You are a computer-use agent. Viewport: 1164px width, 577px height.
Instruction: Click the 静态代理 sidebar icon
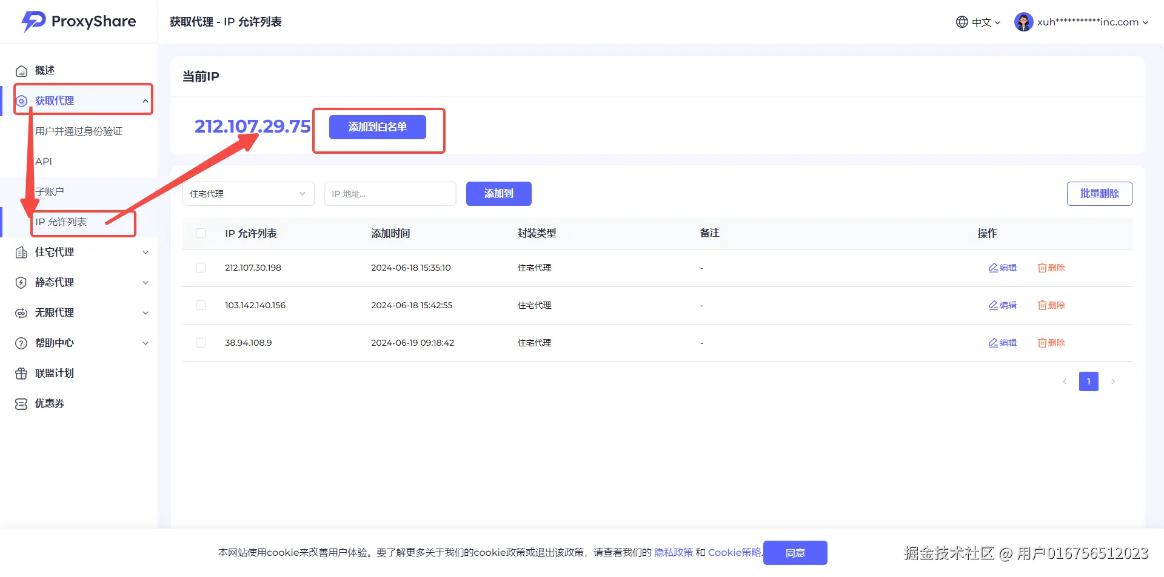[x=22, y=283]
